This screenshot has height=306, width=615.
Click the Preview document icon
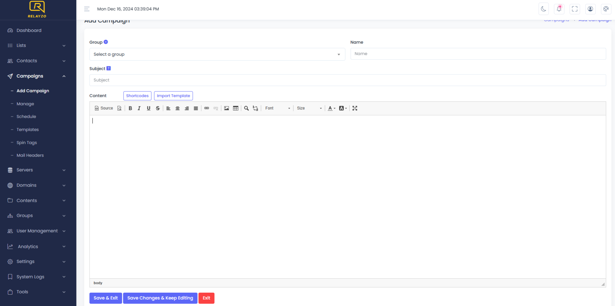coord(119,108)
